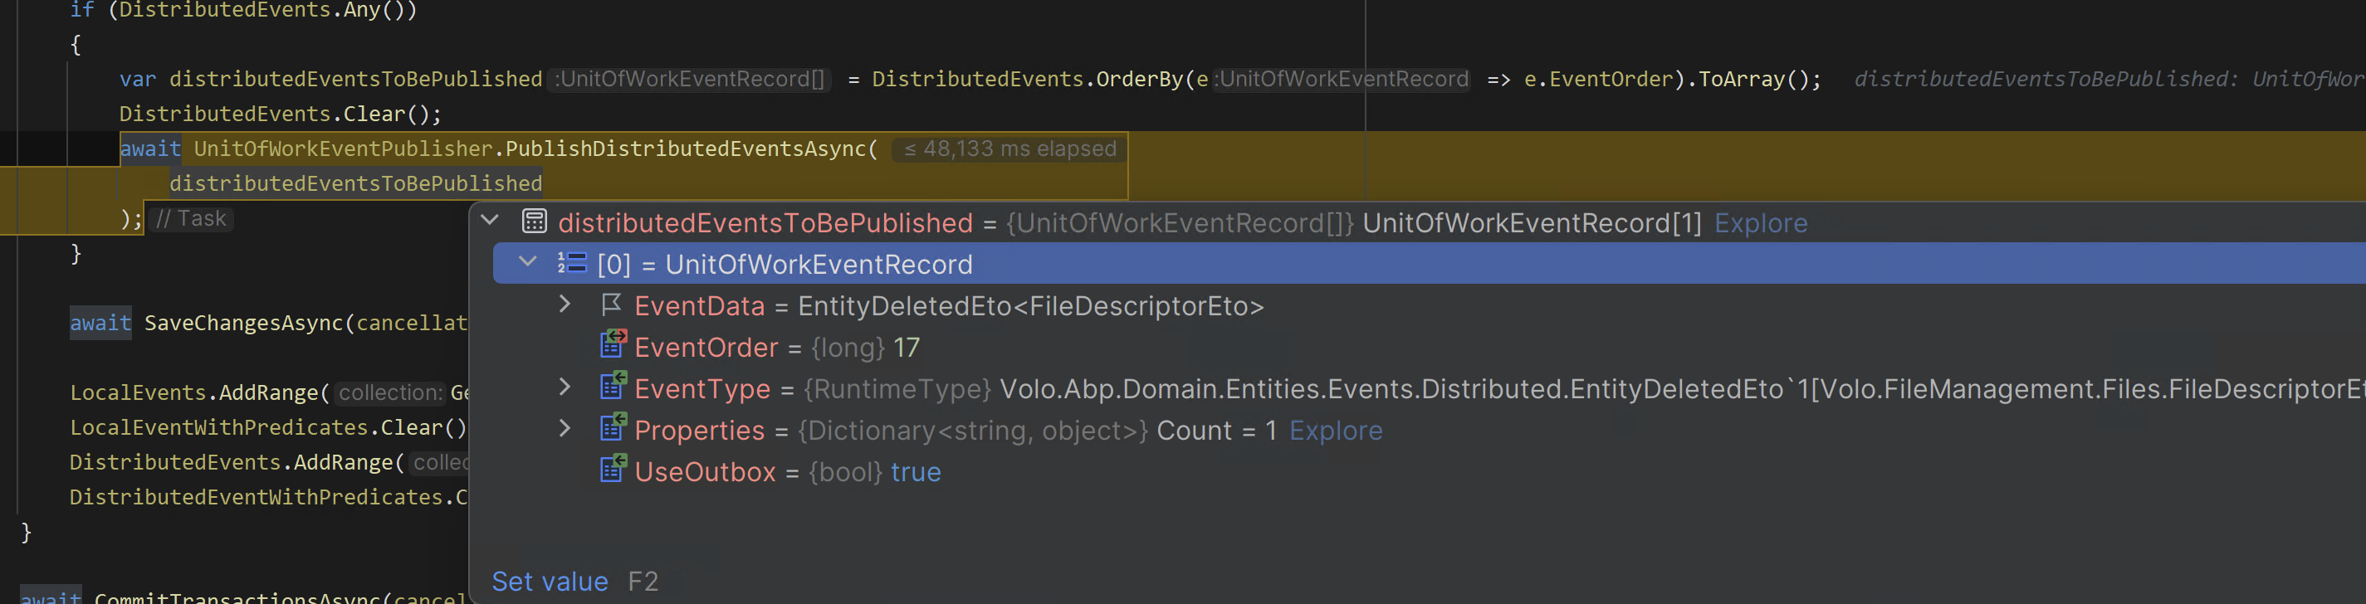Click the property icon next to EventOrder

[613, 345]
